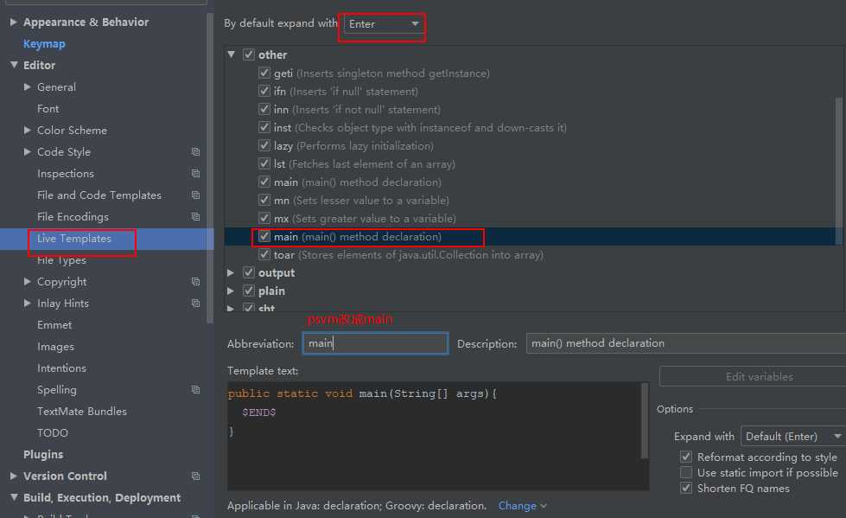Click the settings tree vertical scrollbar
Viewport: 846px width, 518px height.
[x=210, y=168]
